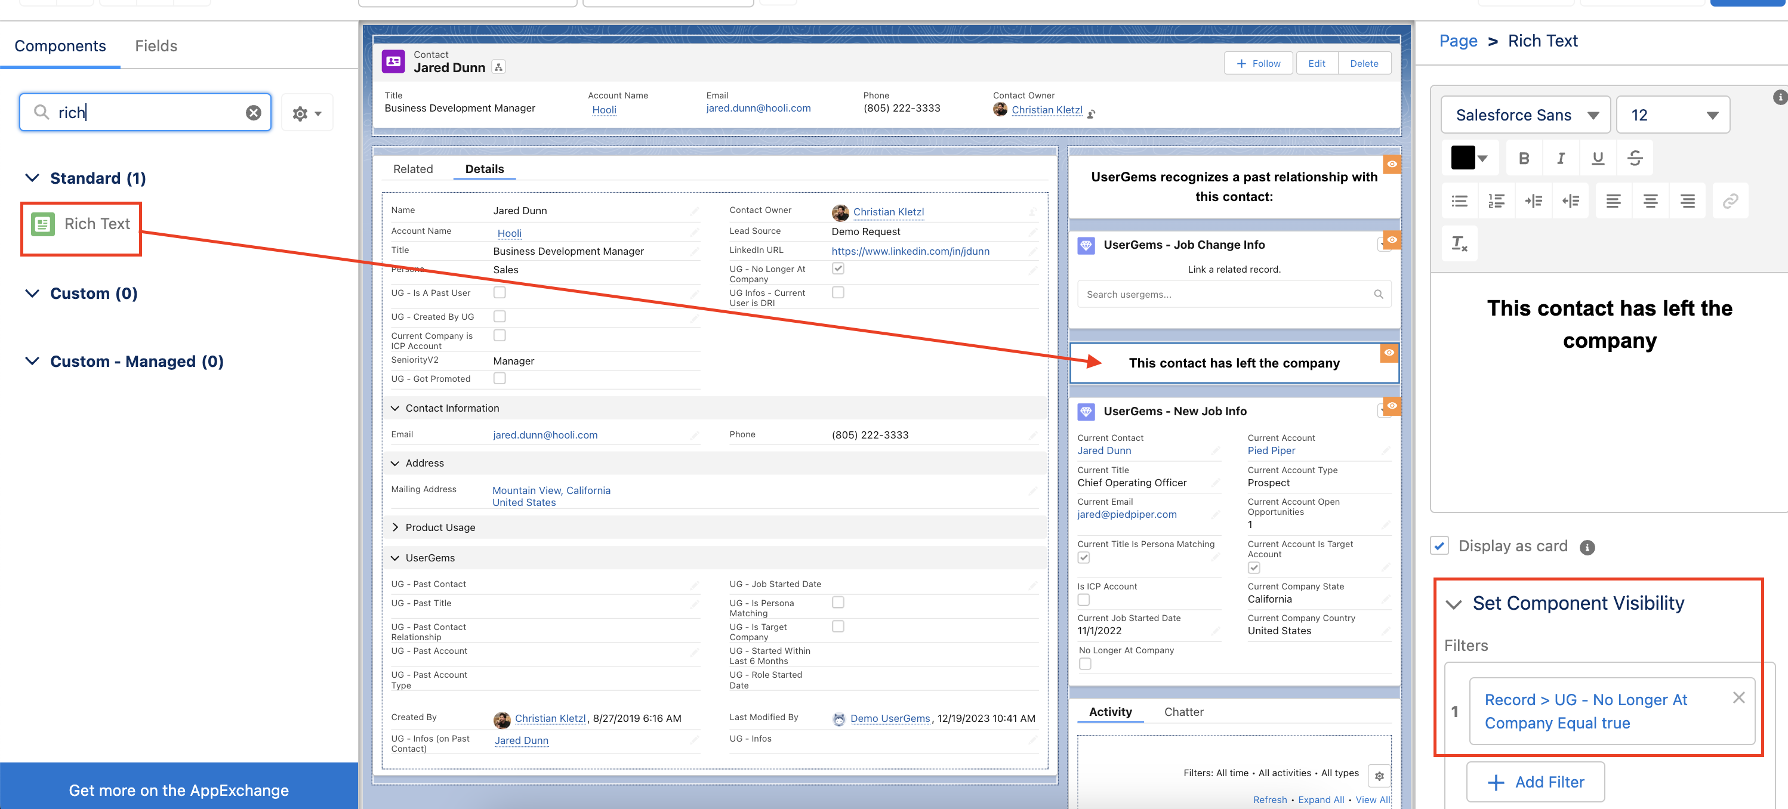
Task: Open activity filter settings gear
Action: pos(1379,776)
